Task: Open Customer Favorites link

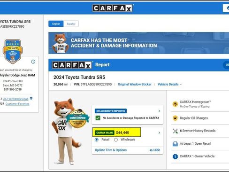Action: coord(17,104)
